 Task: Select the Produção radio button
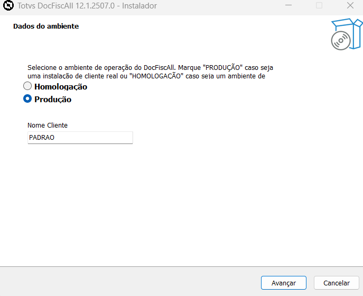pos(27,99)
